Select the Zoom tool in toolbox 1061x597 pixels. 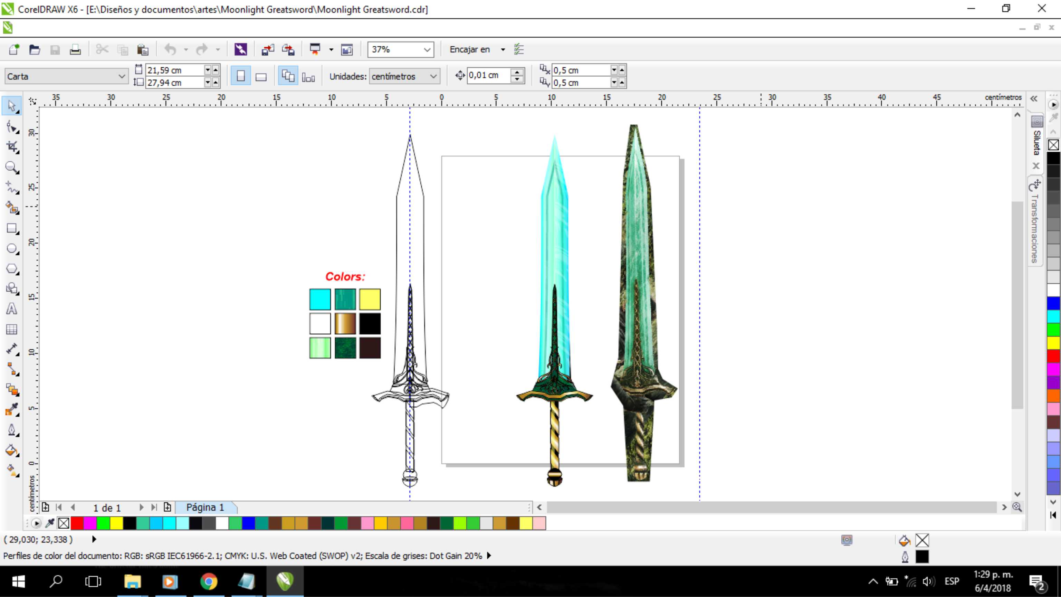12,167
